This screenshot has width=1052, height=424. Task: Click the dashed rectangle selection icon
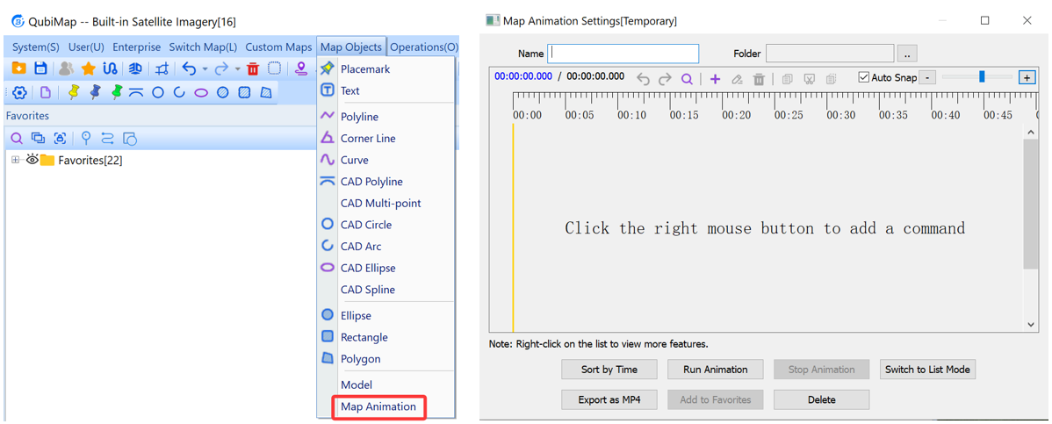click(274, 68)
